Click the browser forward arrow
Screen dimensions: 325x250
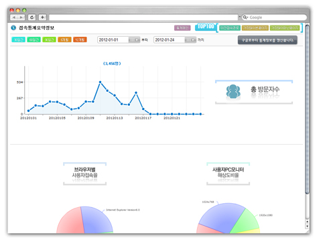point(21,17)
